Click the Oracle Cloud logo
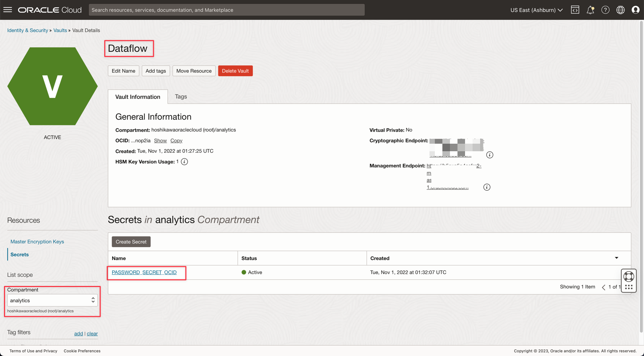 point(50,10)
